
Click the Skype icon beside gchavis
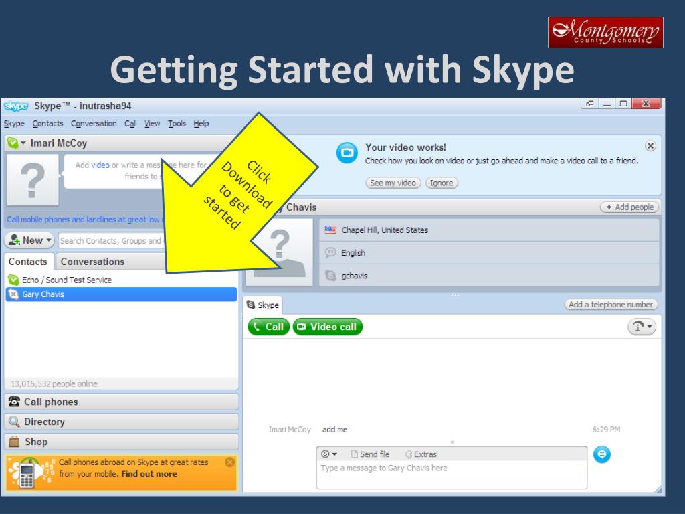pyautogui.click(x=330, y=275)
